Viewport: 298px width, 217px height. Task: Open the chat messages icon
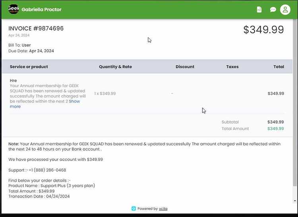tap(273, 10)
